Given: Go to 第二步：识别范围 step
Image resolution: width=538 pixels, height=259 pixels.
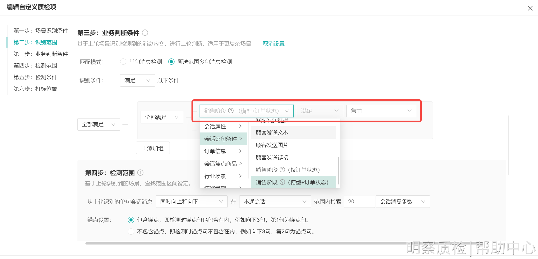Looking at the screenshot, I should (x=35, y=42).
